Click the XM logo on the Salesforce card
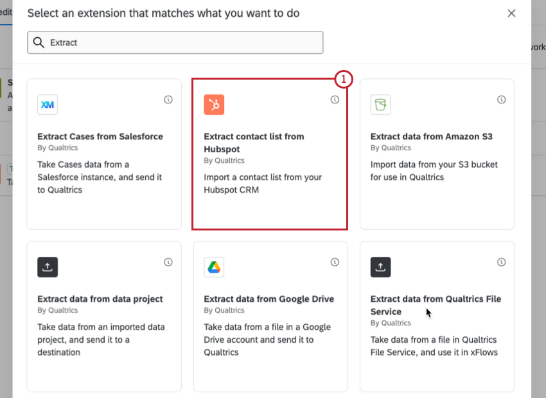The width and height of the screenshot is (546, 398). point(48,105)
